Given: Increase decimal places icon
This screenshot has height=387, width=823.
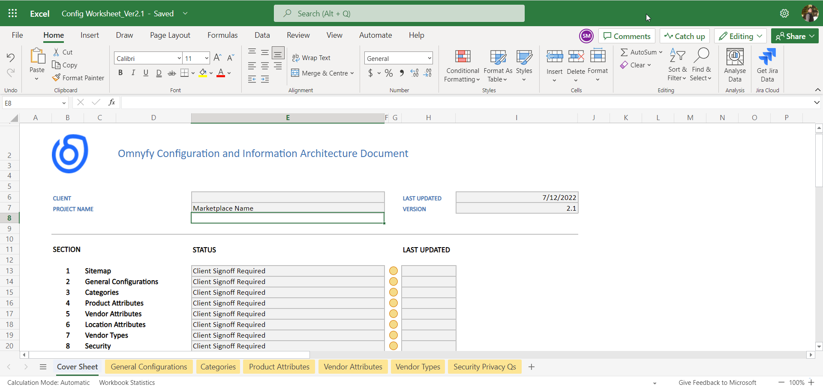Looking at the screenshot, I should (415, 73).
